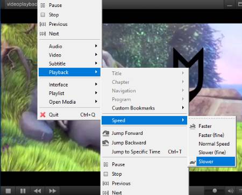
Task: Expand the Subtitle submenu arrow
Action: (96, 63)
